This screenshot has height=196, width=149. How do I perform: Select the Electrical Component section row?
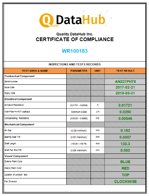click(74, 99)
